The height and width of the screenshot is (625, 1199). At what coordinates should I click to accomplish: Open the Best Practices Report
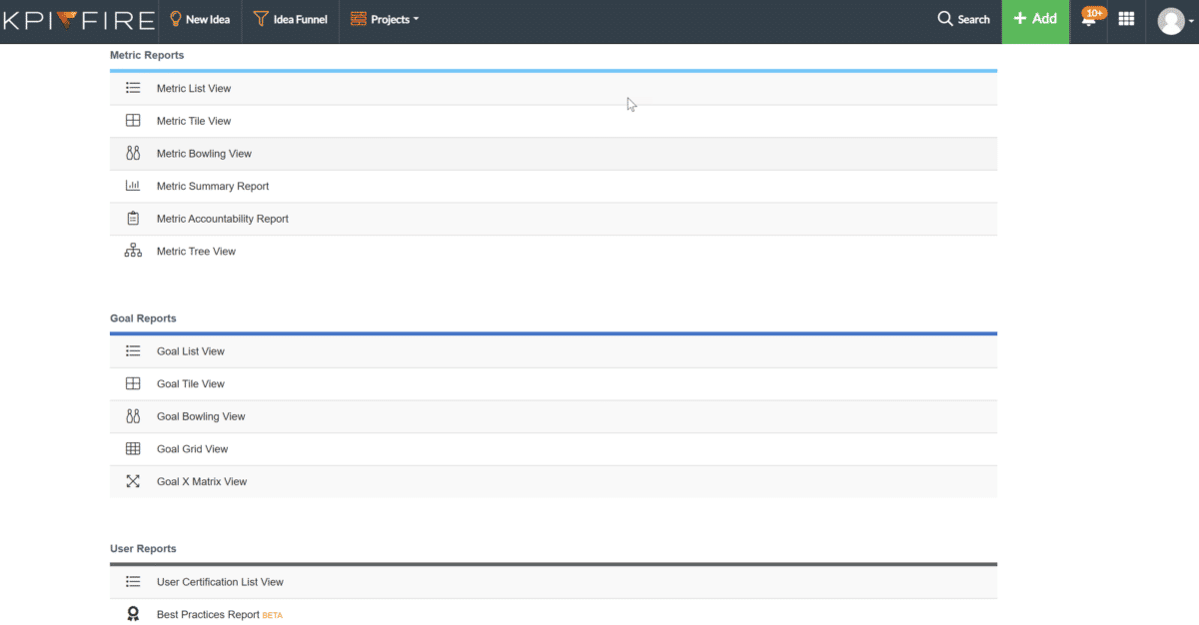click(208, 615)
